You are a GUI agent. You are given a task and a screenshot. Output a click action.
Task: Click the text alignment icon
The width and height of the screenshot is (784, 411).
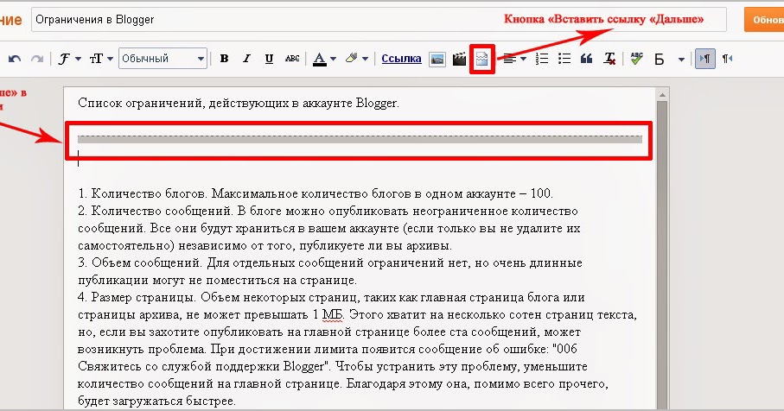coord(509,59)
